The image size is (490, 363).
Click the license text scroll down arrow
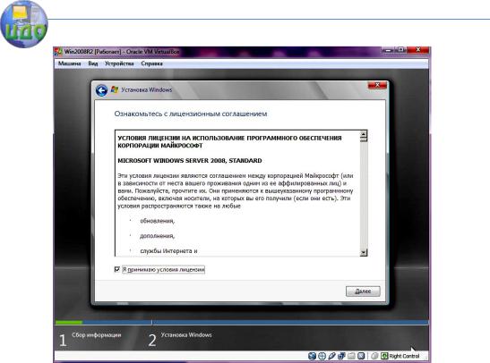364,252
